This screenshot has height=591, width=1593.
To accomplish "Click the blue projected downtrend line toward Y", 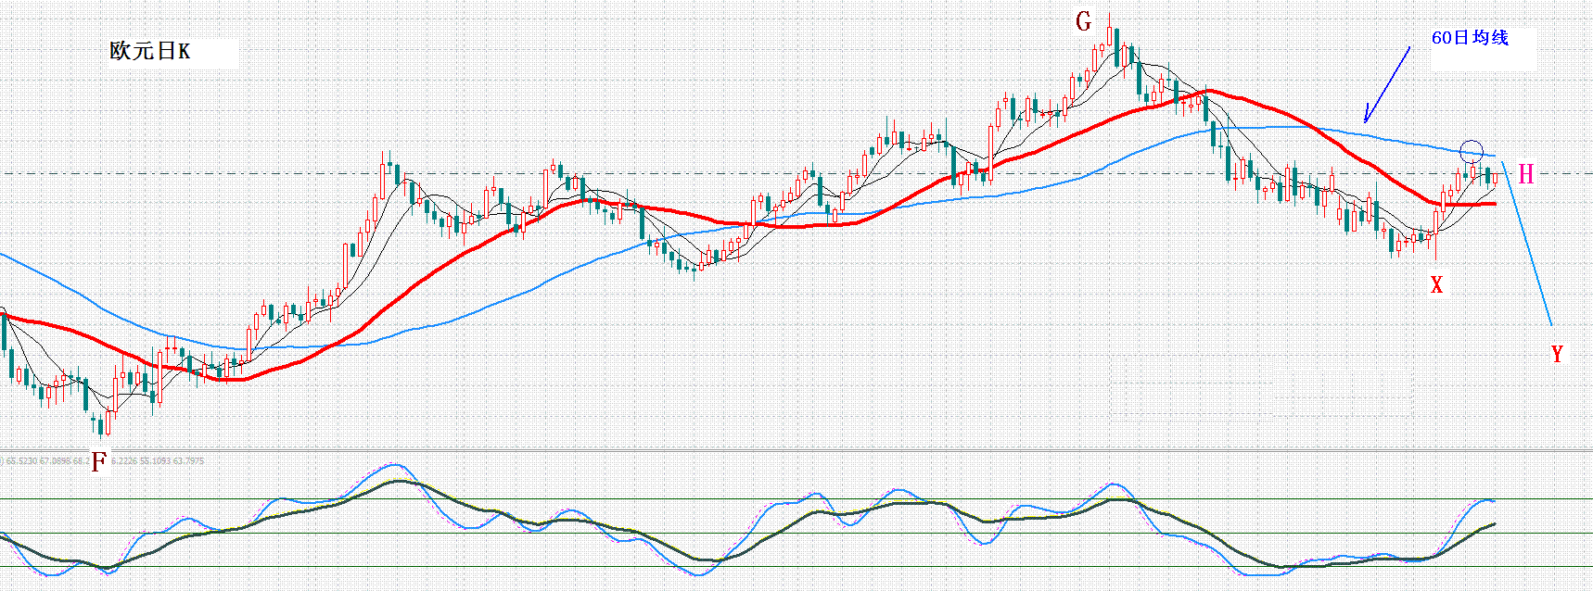I will [1526, 243].
